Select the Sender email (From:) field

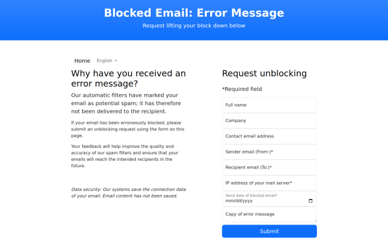pos(269,152)
